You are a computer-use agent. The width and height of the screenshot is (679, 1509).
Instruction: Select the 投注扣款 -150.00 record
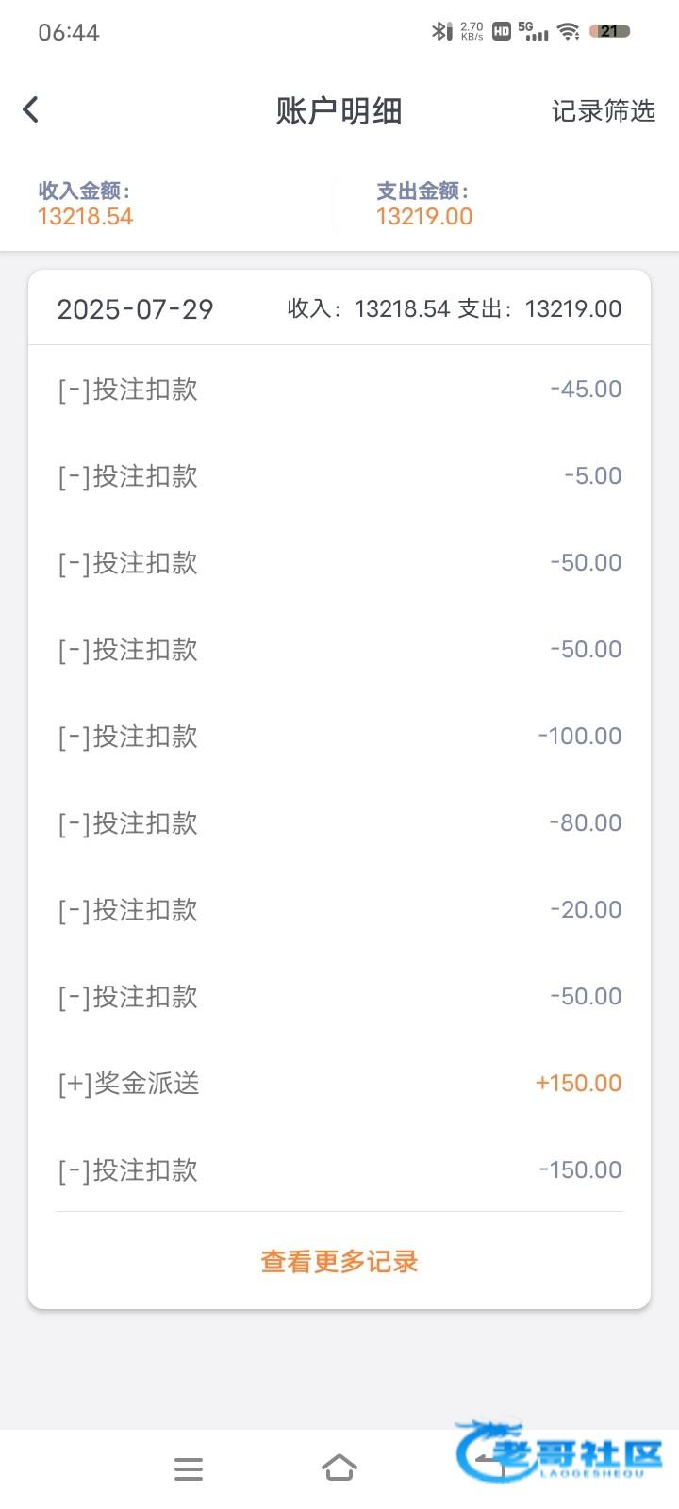point(339,1170)
